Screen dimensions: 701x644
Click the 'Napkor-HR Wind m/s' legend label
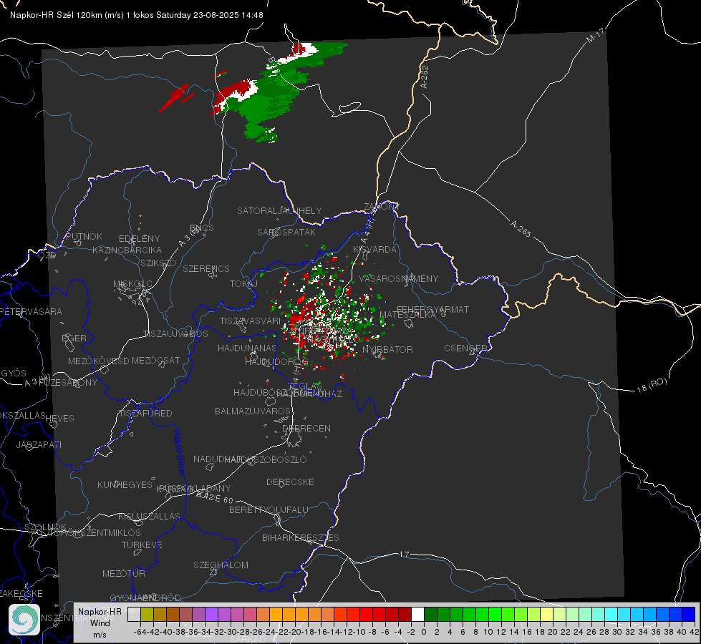100,623
